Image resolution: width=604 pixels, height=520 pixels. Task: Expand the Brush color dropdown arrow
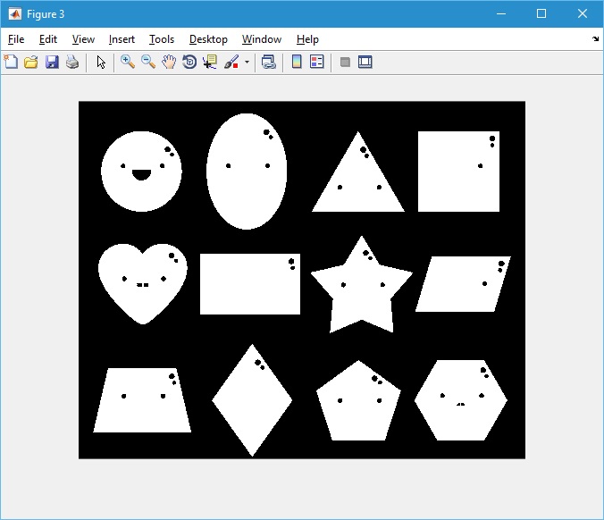[247, 63]
